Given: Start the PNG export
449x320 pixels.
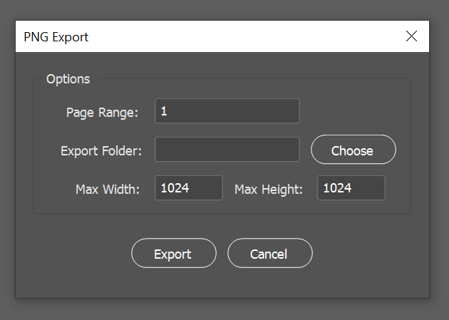Looking at the screenshot, I should tap(173, 253).
